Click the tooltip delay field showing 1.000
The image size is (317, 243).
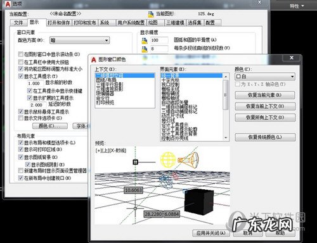click(x=36, y=83)
